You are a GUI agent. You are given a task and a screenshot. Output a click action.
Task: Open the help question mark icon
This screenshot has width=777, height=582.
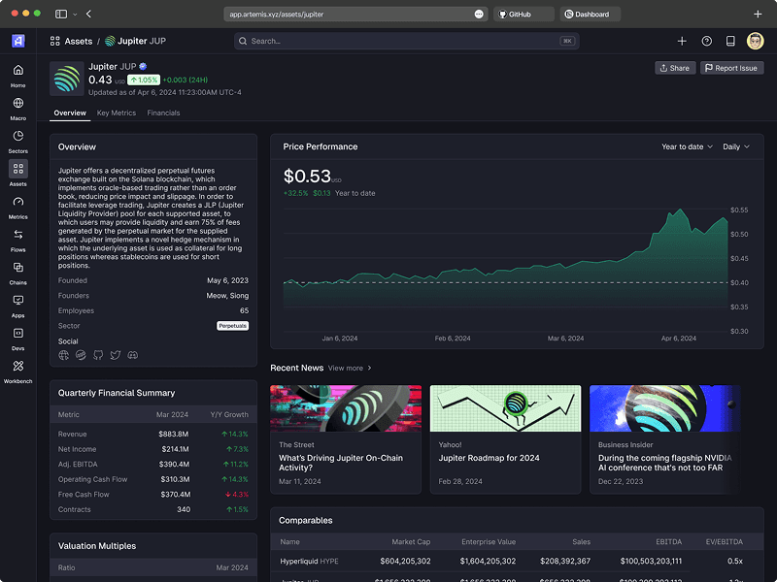click(707, 41)
